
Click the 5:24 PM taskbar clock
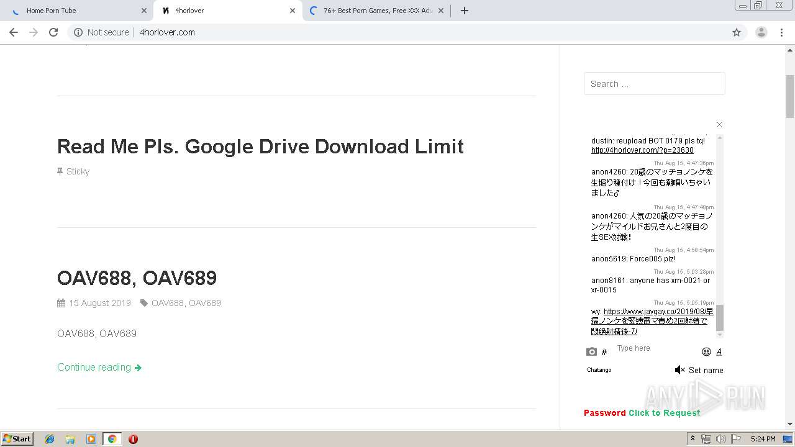tap(763, 439)
